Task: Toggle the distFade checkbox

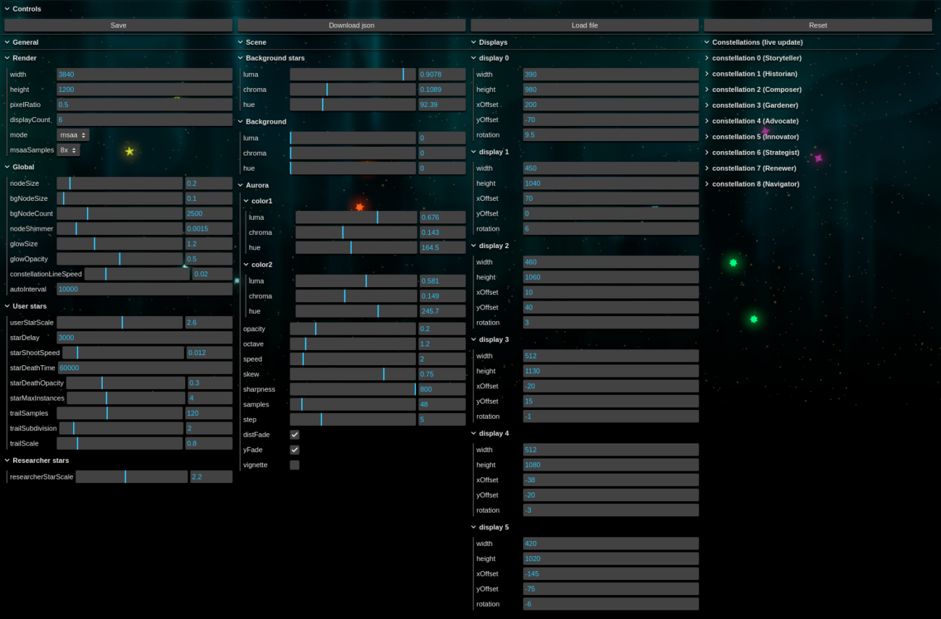Action: pos(295,435)
